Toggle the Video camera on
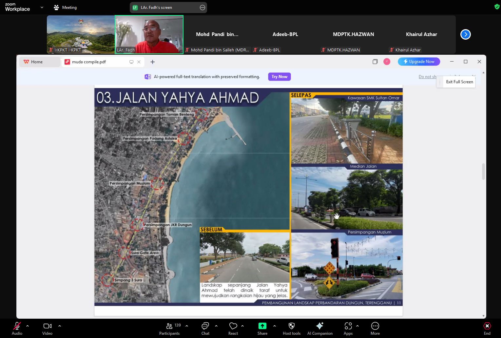Viewport: 501px width, 338px height. 48,326
